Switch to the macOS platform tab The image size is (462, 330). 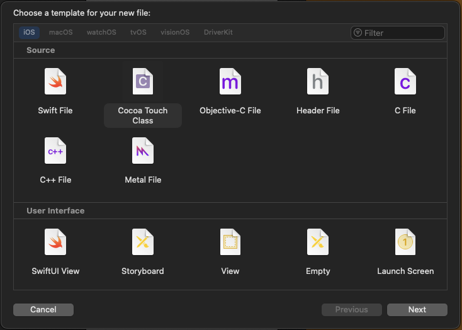click(61, 33)
